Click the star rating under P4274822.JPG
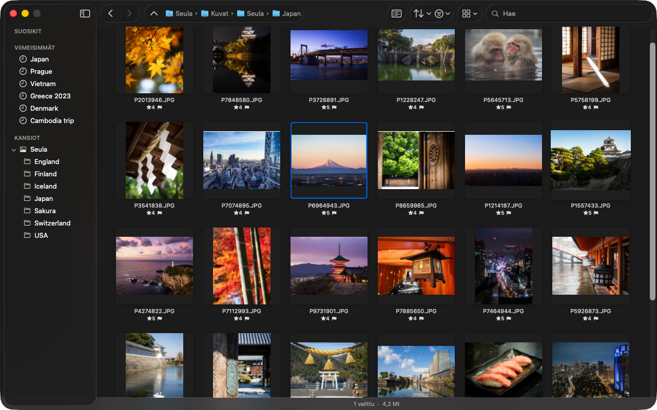The width and height of the screenshot is (657, 410). click(151, 319)
